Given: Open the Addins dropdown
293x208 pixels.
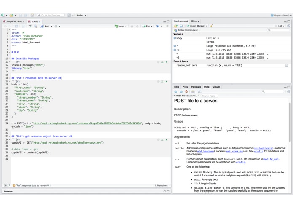Looking at the screenshot, I should 81,15.
